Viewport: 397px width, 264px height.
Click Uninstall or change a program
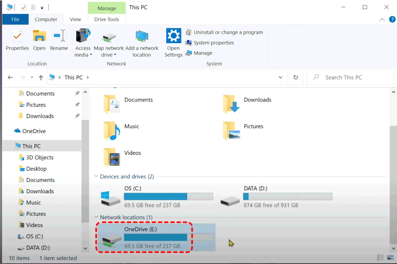click(x=224, y=32)
